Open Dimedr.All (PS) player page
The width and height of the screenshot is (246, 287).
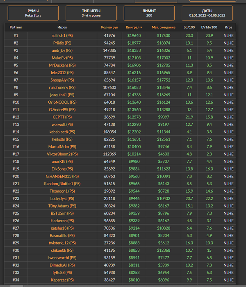[x=62, y=265]
